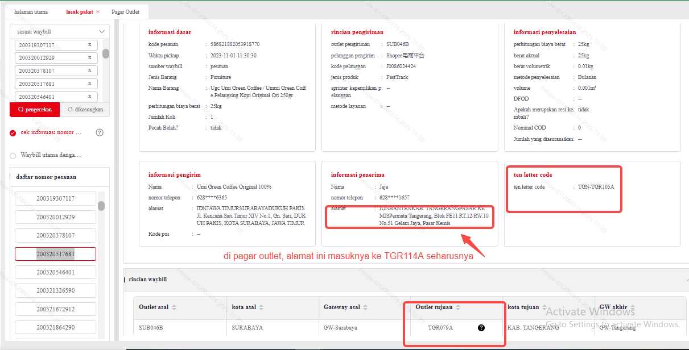Click the SURABAYA kota asal cell
This screenshot has width=689, height=350.
[x=247, y=328]
